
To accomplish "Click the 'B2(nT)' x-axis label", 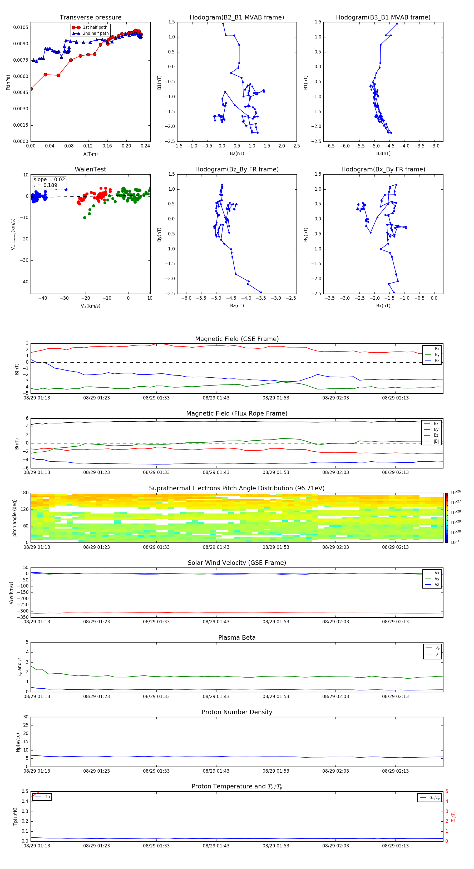I will pos(237,154).
